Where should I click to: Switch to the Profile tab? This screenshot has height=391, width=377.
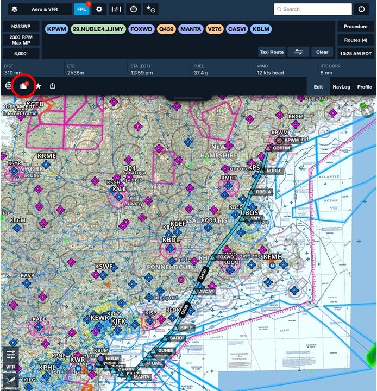(x=365, y=87)
